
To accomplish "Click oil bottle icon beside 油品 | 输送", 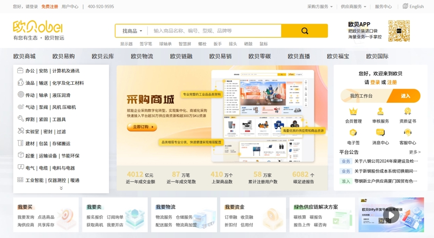I will [x=20, y=82].
